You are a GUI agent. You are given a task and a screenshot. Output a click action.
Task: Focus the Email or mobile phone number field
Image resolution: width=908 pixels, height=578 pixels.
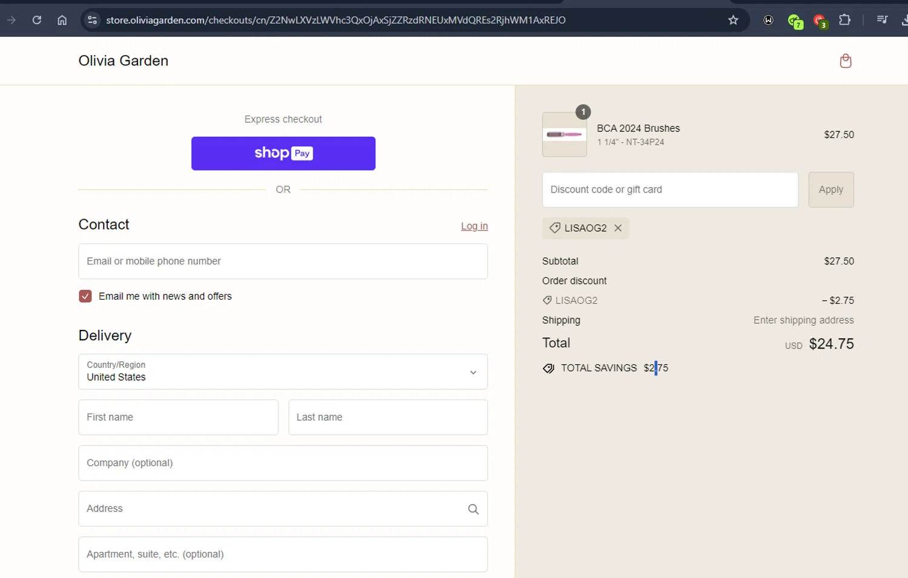click(x=283, y=261)
